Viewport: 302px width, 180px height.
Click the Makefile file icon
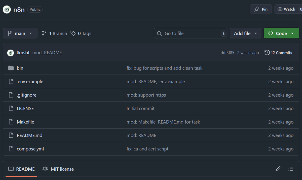[11, 122]
